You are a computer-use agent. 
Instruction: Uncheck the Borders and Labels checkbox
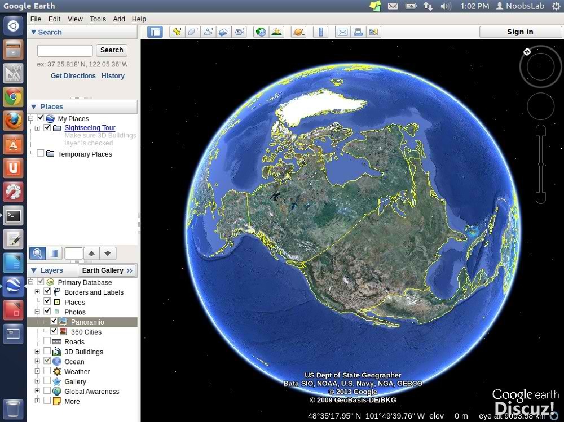coord(47,292)
